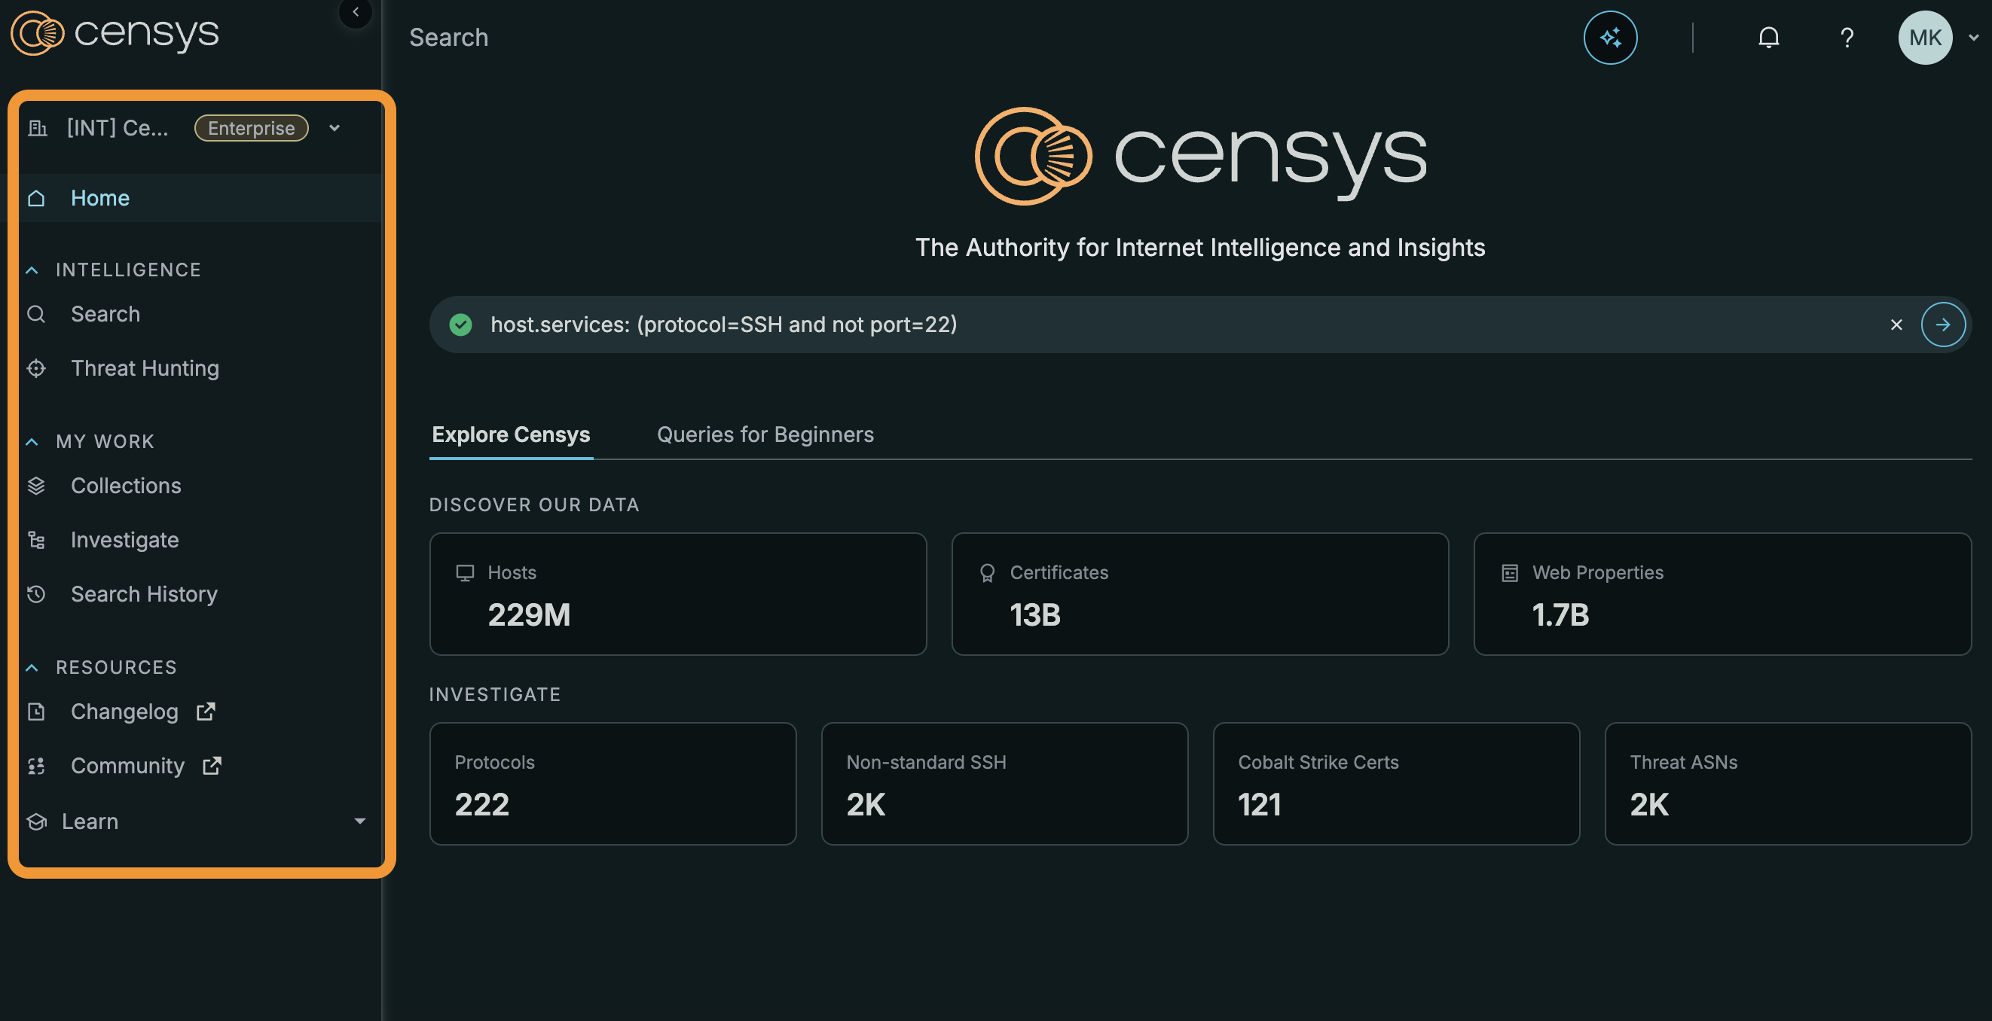Image resolution: width=1992 pixels, height=1021 pixels.
Task: Open the organization Enterprise dropdown
Action: 334,127
